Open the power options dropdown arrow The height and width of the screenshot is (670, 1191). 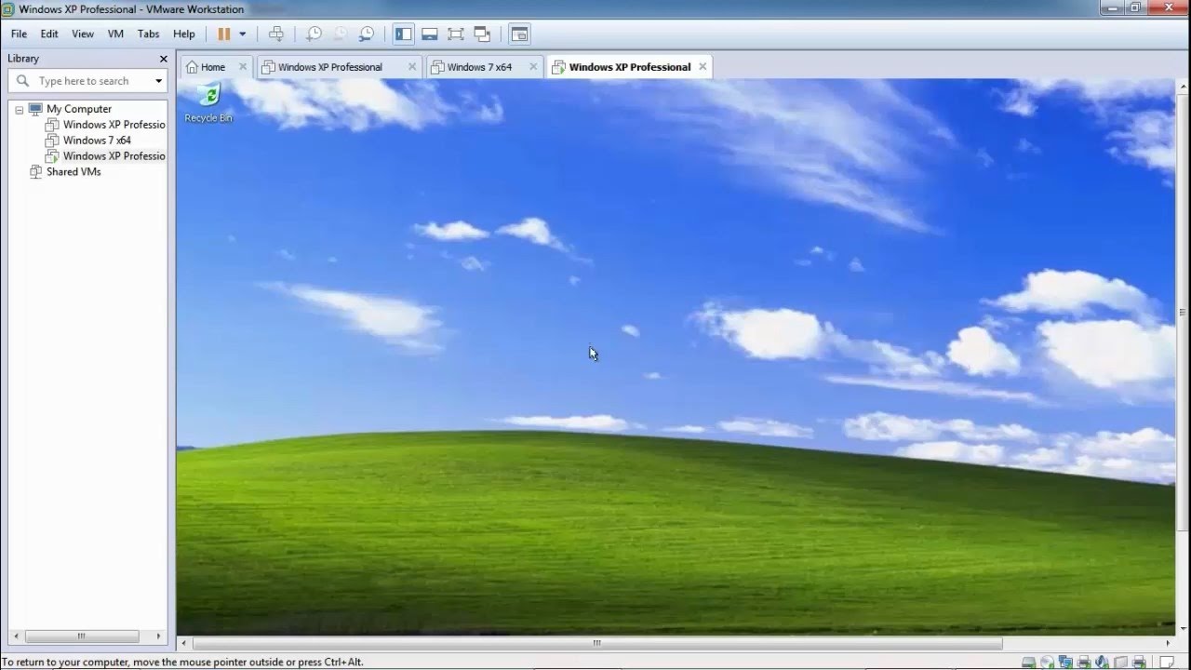243,33
